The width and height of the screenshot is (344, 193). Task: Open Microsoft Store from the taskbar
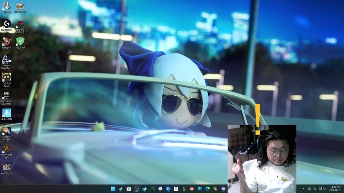pyautogui.click(x=129, y=189)
